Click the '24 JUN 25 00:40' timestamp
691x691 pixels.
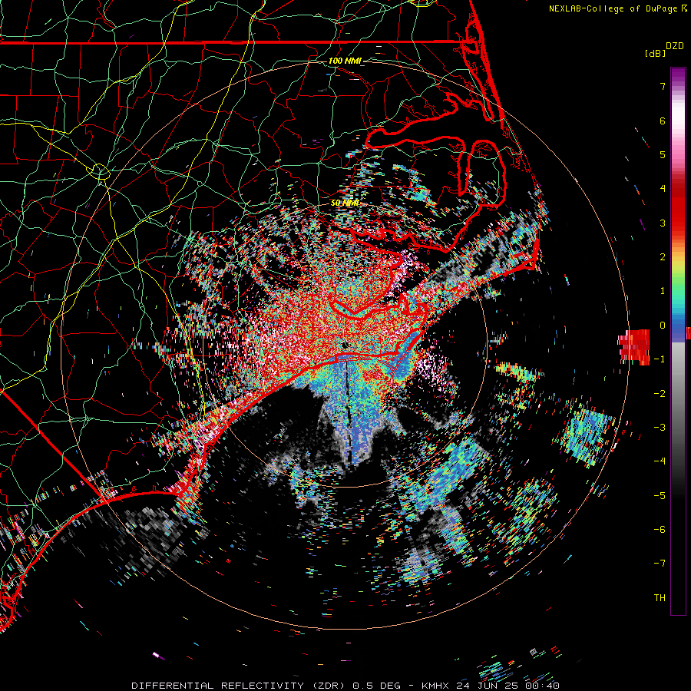(508, 686)
